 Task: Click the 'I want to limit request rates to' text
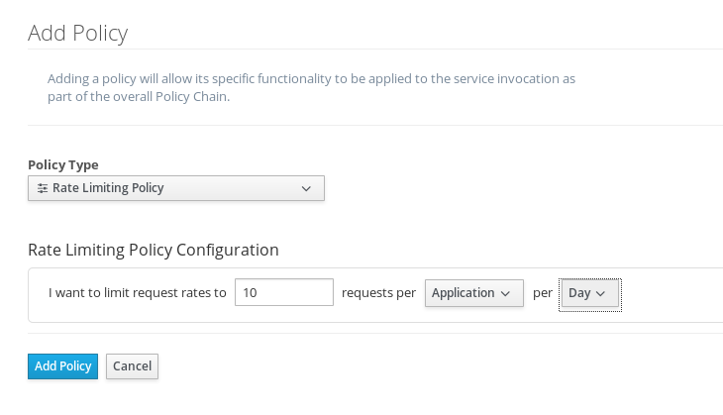point(138,293)
